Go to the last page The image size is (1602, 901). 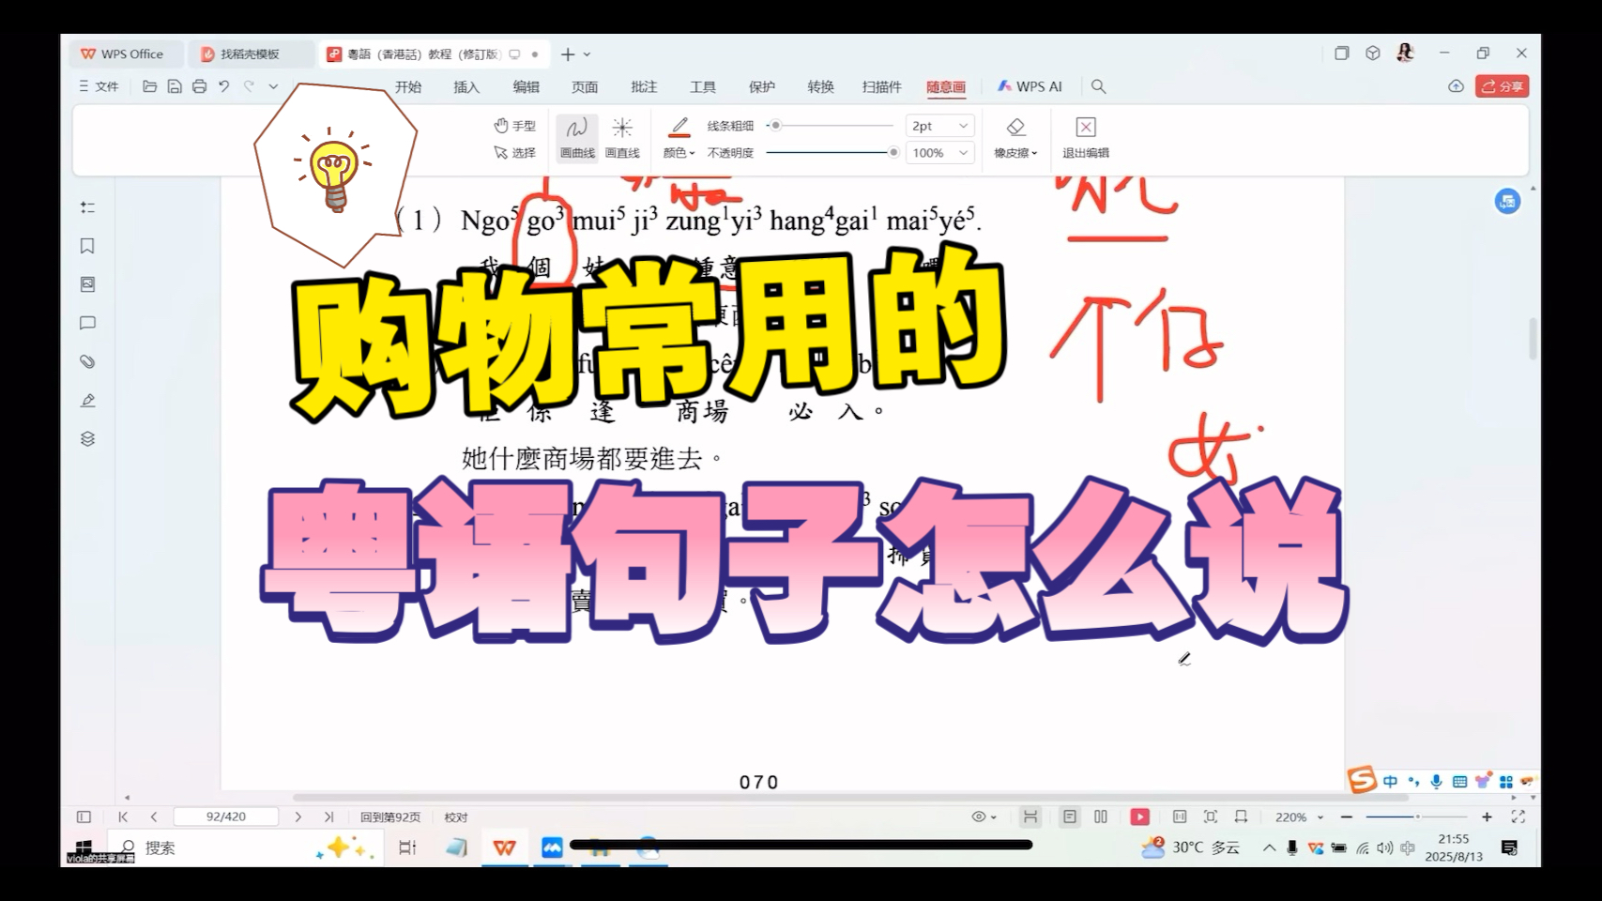pos(328,817)
